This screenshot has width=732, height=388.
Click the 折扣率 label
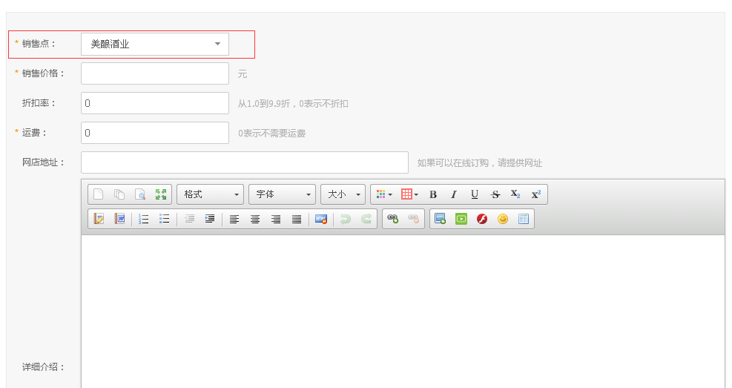(39, 103)
